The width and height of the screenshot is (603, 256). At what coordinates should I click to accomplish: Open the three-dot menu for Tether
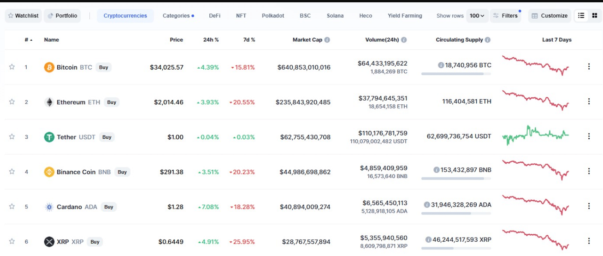click(x=589, y=137)
